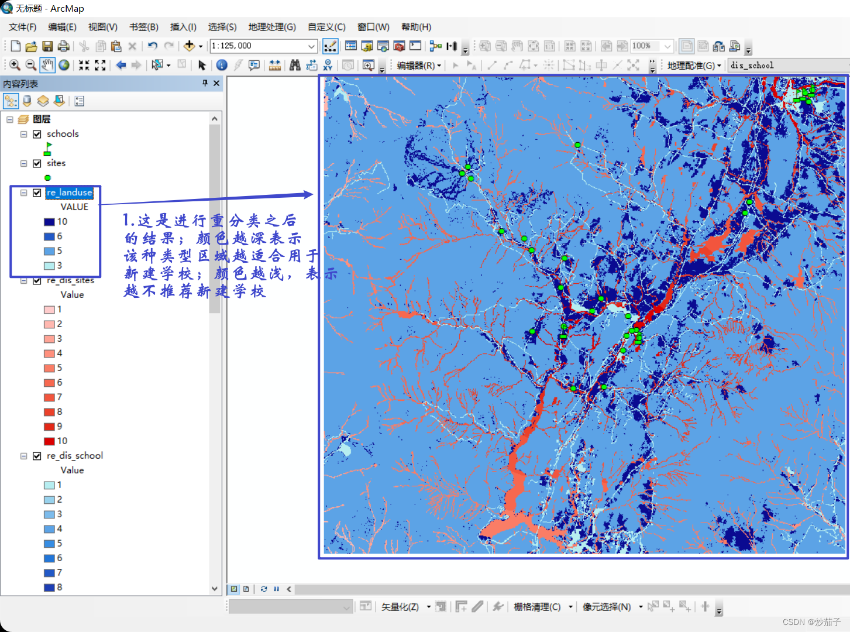Close the 内容列表 panel

pos(216,84)
